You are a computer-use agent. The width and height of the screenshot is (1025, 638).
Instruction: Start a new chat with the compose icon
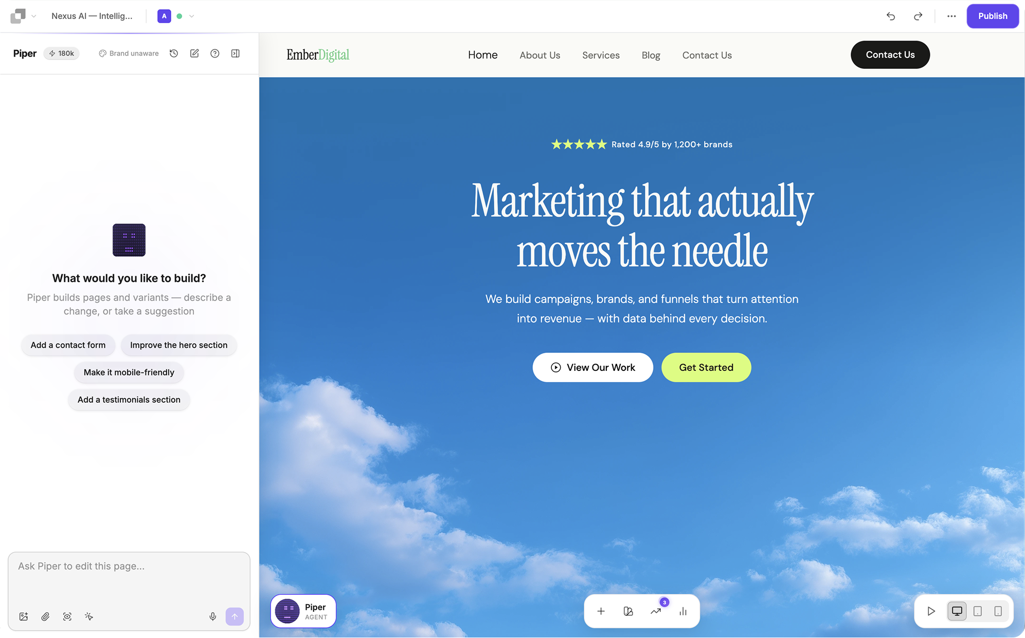[x=194, y=53]
